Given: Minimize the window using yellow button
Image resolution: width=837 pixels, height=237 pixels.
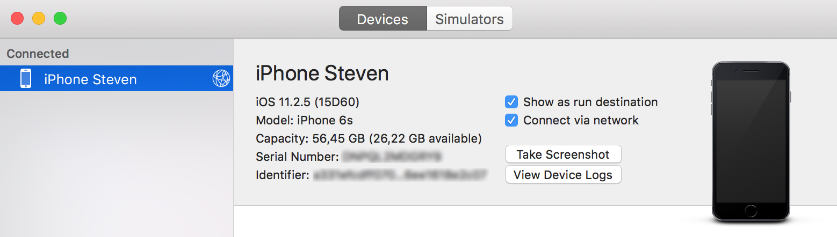Looking at the screenshot, I should pyautogui.click(x=39, y=18).
